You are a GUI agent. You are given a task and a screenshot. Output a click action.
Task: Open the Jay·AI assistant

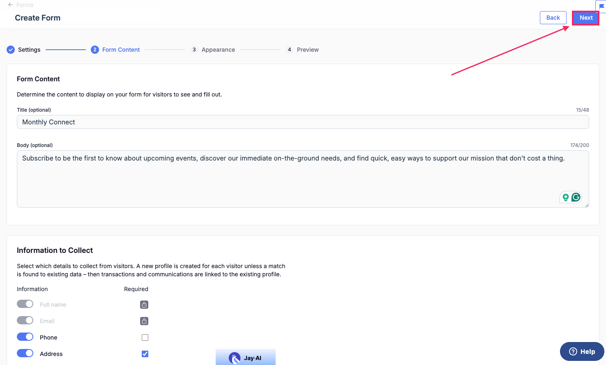pyautogui.click(x=246, y=358)
